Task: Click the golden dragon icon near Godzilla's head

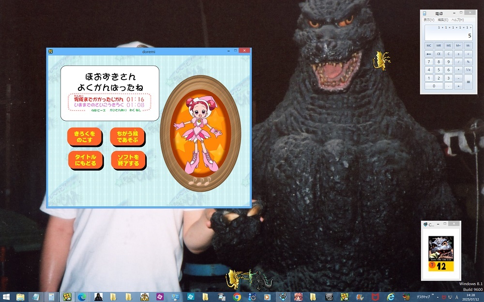Action: click(x=381, y=60)
